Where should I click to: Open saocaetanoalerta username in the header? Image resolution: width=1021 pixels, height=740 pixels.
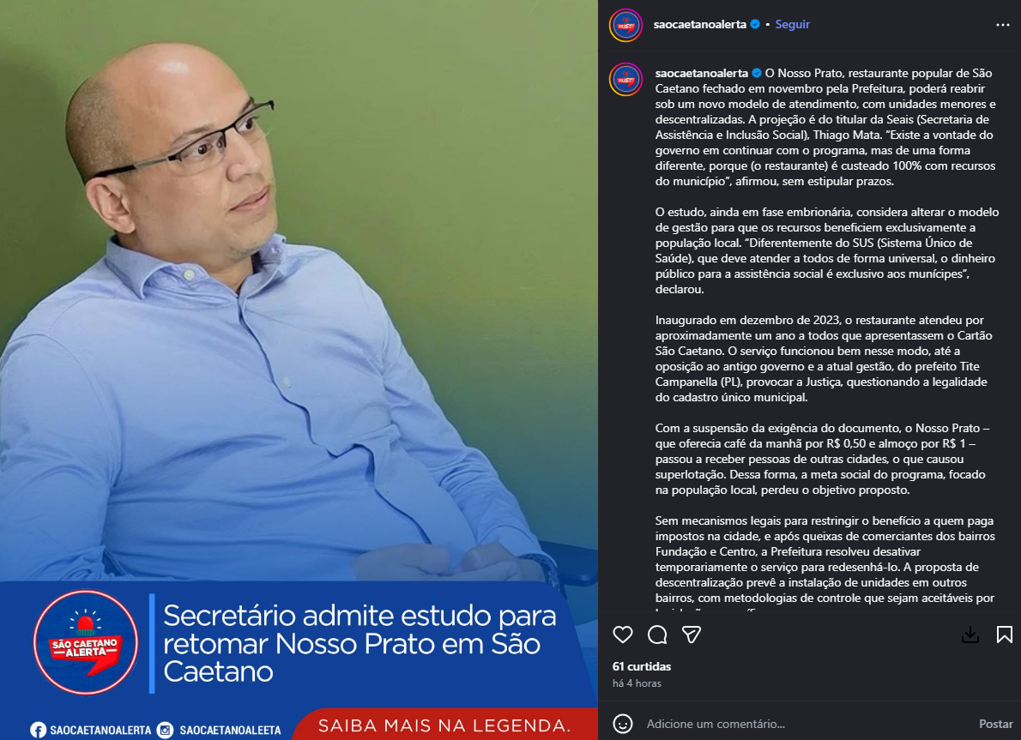699,24
